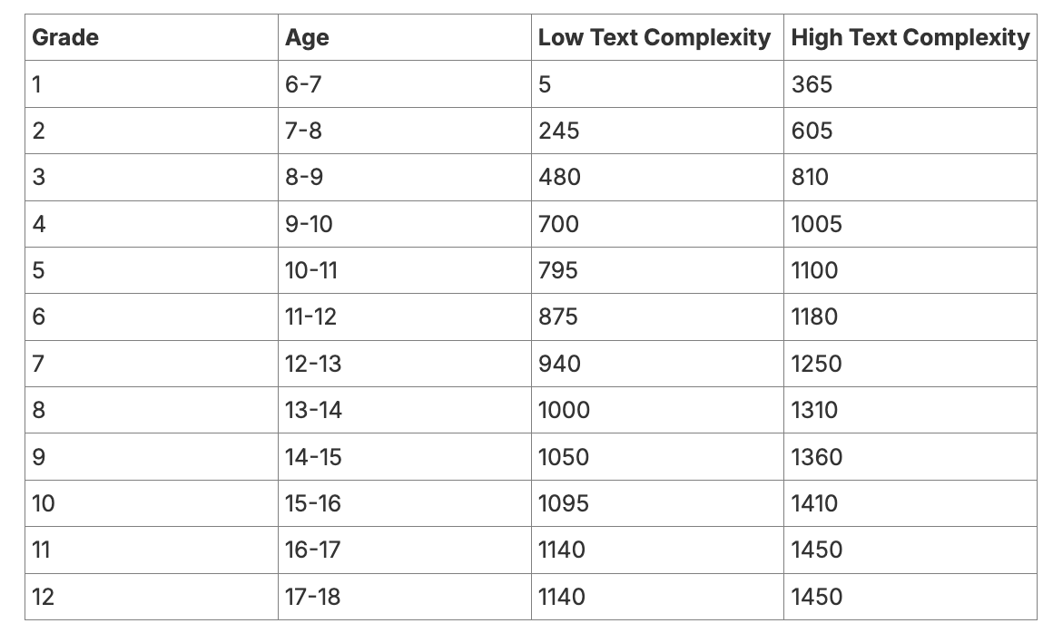
Task: Select the age 11-12 cell
Action: coord(404,316)
